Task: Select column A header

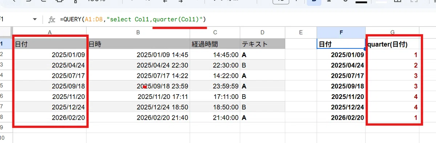Action: click(50, 32)
